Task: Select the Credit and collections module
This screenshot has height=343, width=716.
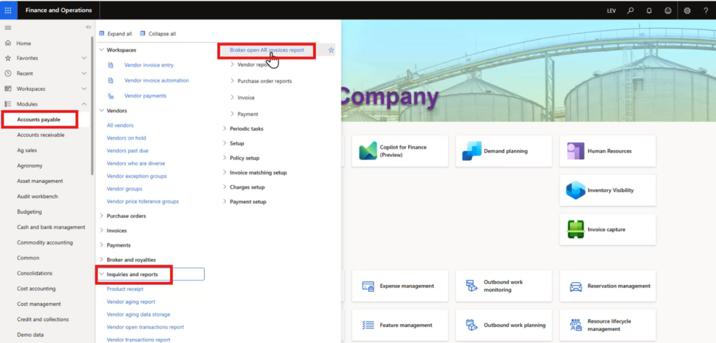Action: pyautogui.click(x=43, y=319)
